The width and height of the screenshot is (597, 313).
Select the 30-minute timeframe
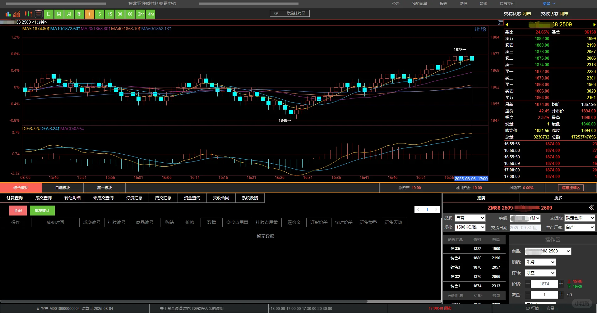click(120, 14)
